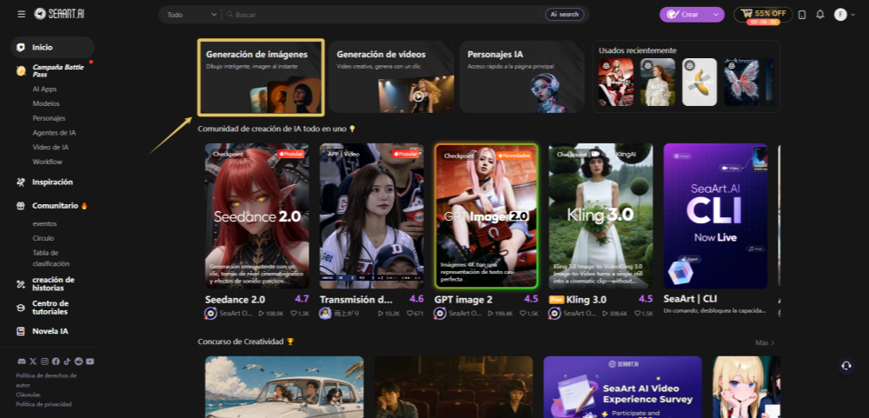Click Más next to Concurso de Creatividad
This screenshot has height=418, width=869.
tap(765, 342)
